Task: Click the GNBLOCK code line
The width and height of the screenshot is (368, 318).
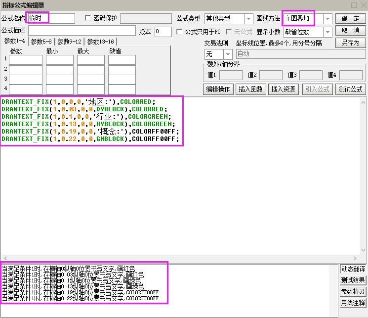Action: tap(90, 139)
